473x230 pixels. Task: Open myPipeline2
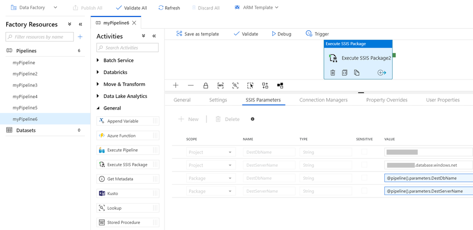click(25, 74)
